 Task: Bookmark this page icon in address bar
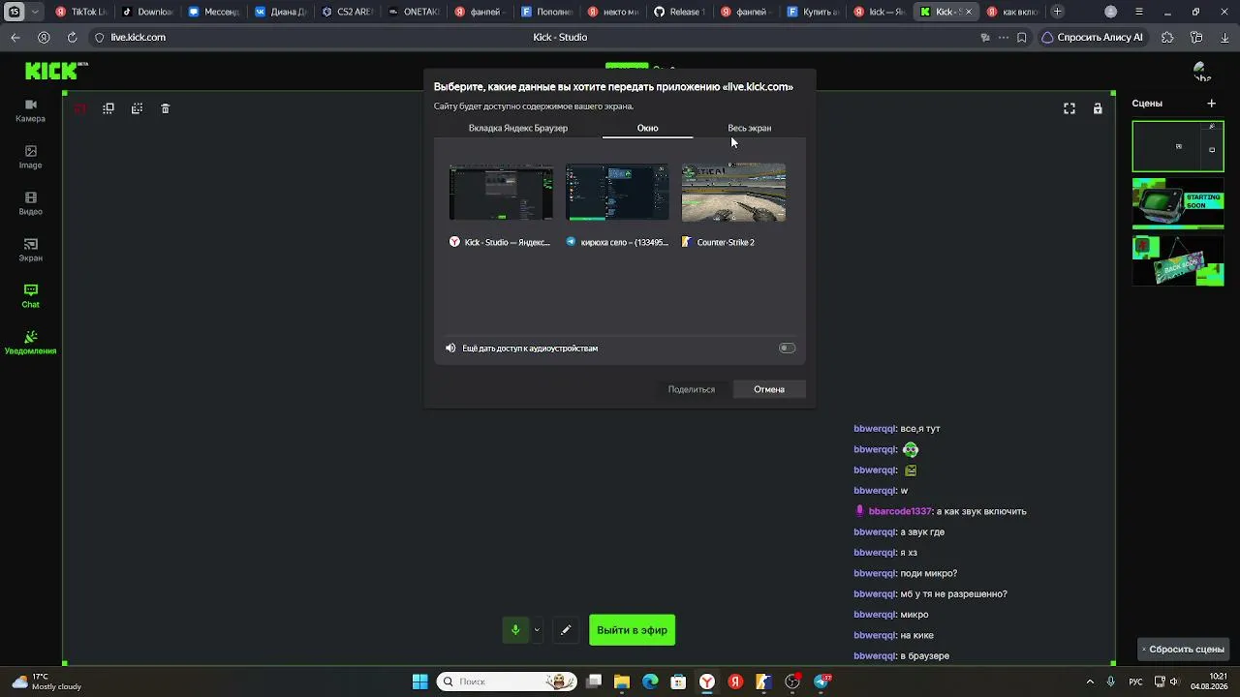click(x=1022, y=37)
